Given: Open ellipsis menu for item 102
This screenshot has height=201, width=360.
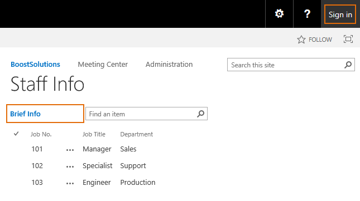Looking at the screenshot, I should 70,167.
